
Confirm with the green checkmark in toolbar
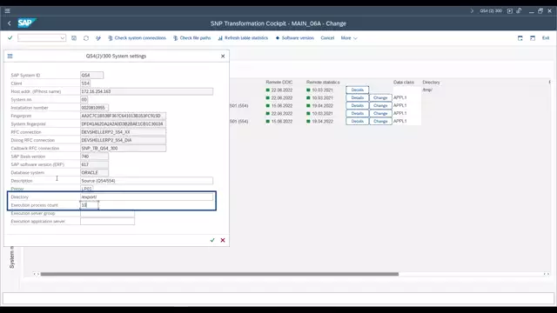(10, 37)
